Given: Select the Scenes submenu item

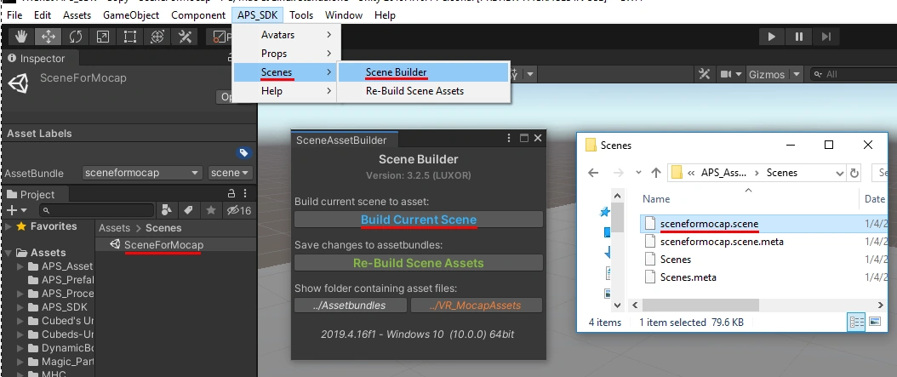Looking at the screenshot, I should point(286,72).
